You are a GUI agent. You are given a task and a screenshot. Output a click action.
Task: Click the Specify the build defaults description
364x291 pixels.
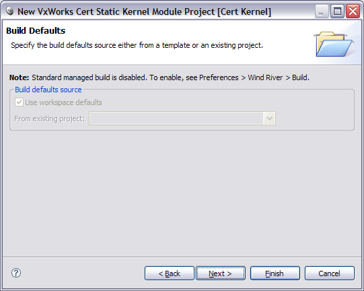[137, 45]
